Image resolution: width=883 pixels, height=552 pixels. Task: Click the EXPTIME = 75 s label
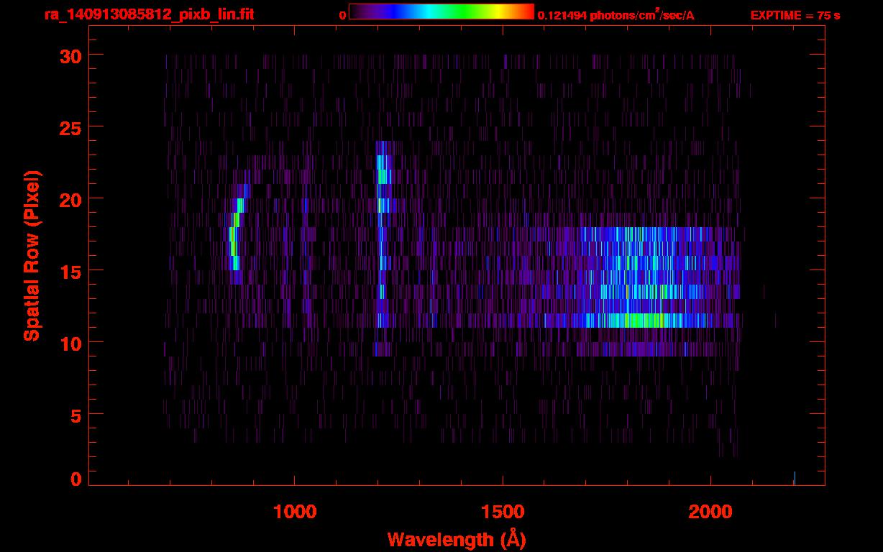[x=795, y=15]
